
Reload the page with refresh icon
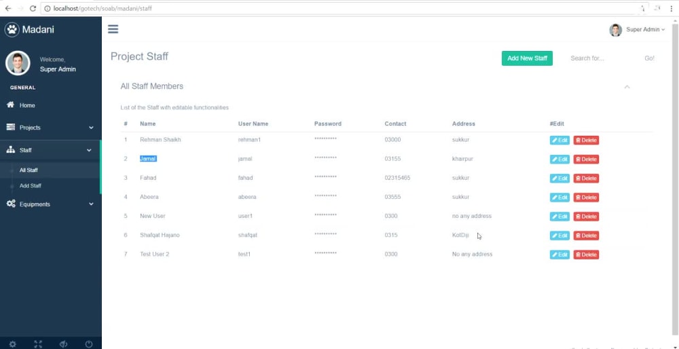33,8
